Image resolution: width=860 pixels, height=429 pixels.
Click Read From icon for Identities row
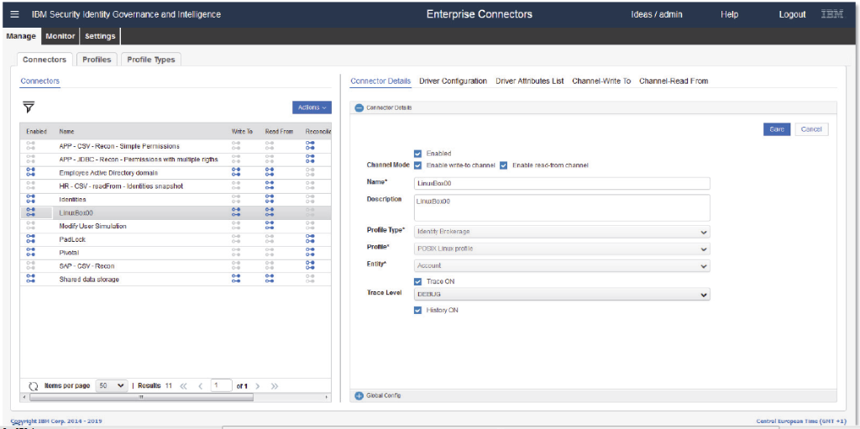coord(270,199)
